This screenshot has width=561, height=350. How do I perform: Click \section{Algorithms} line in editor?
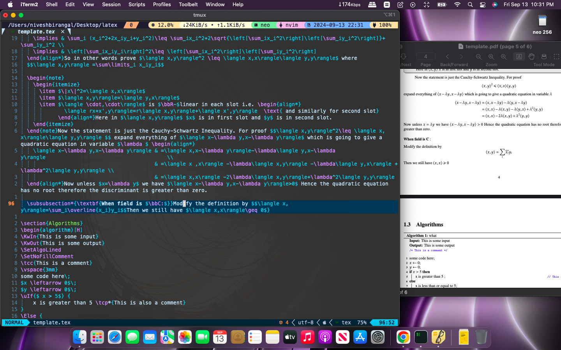(x=51, y=223)
